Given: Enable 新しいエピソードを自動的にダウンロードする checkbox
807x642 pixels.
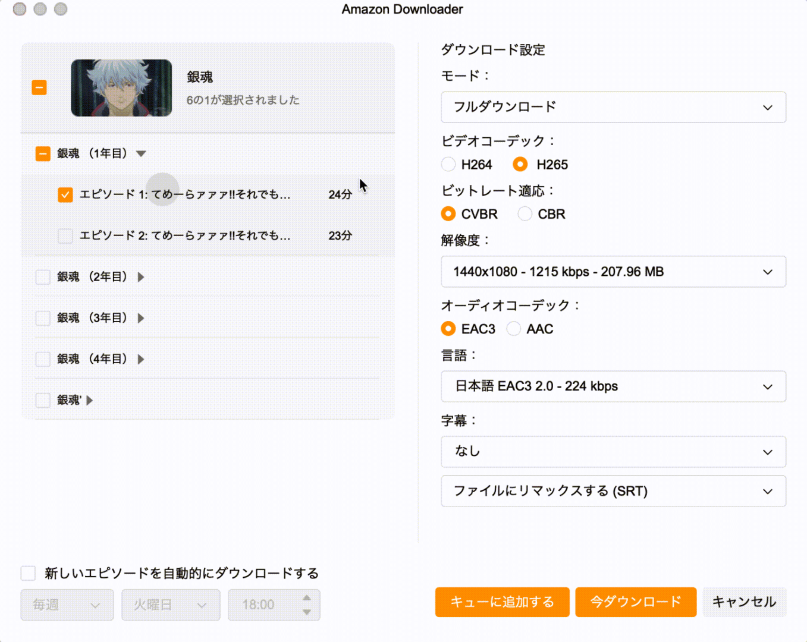Looking at the screenshot, I should click(x=28, y=573).
